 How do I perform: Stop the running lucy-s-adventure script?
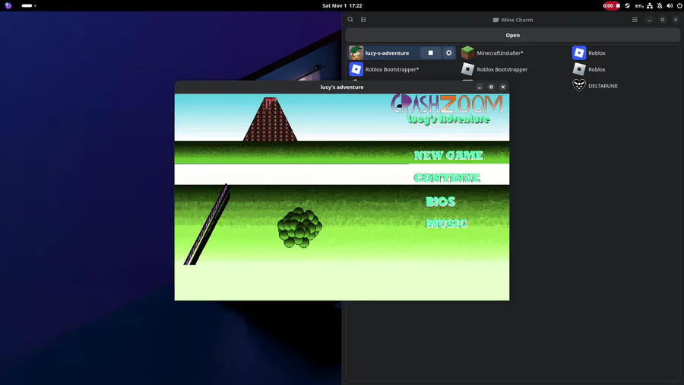click(x=431, y=52)
